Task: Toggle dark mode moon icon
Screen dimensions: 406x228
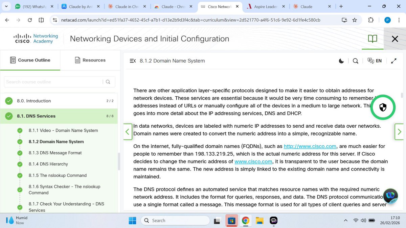Action: [341, 61]
